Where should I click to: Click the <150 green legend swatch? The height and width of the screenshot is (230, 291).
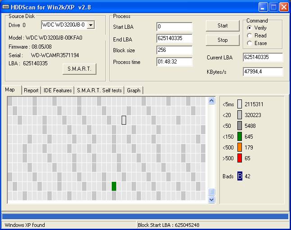240,136
